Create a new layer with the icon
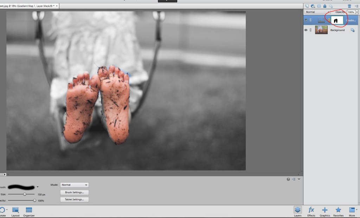Screen dimensions: 360x218 (x=307, y=6)
